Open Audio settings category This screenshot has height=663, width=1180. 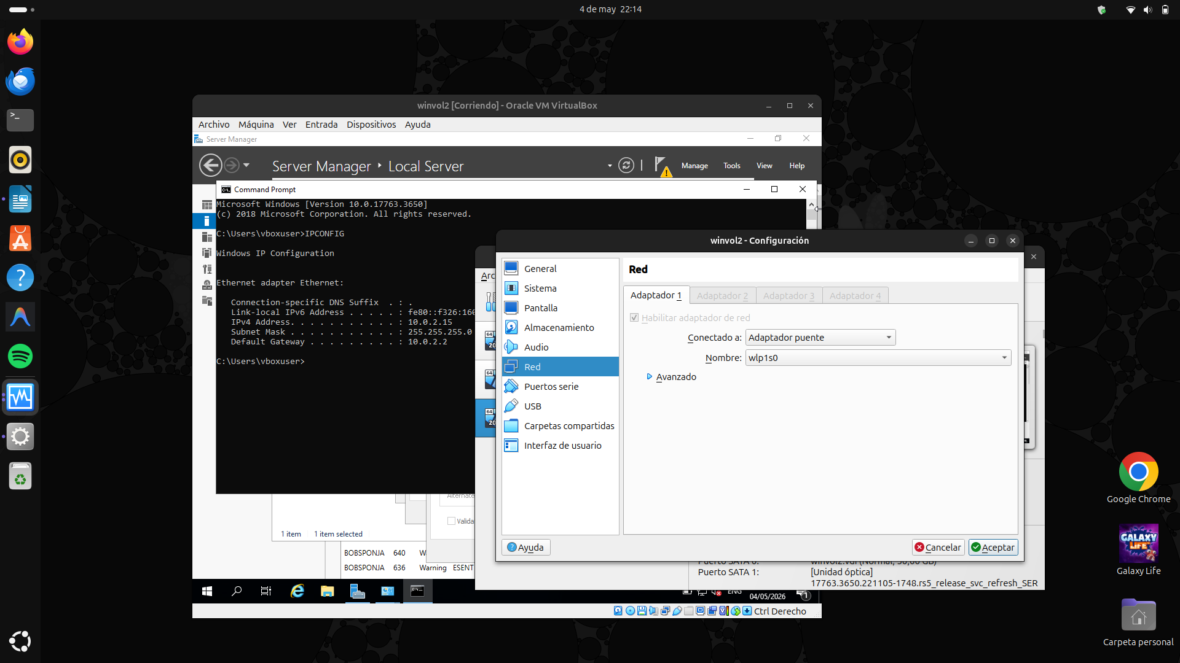tap(560, 347)
